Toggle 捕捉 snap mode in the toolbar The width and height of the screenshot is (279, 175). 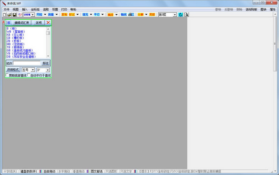111,15
